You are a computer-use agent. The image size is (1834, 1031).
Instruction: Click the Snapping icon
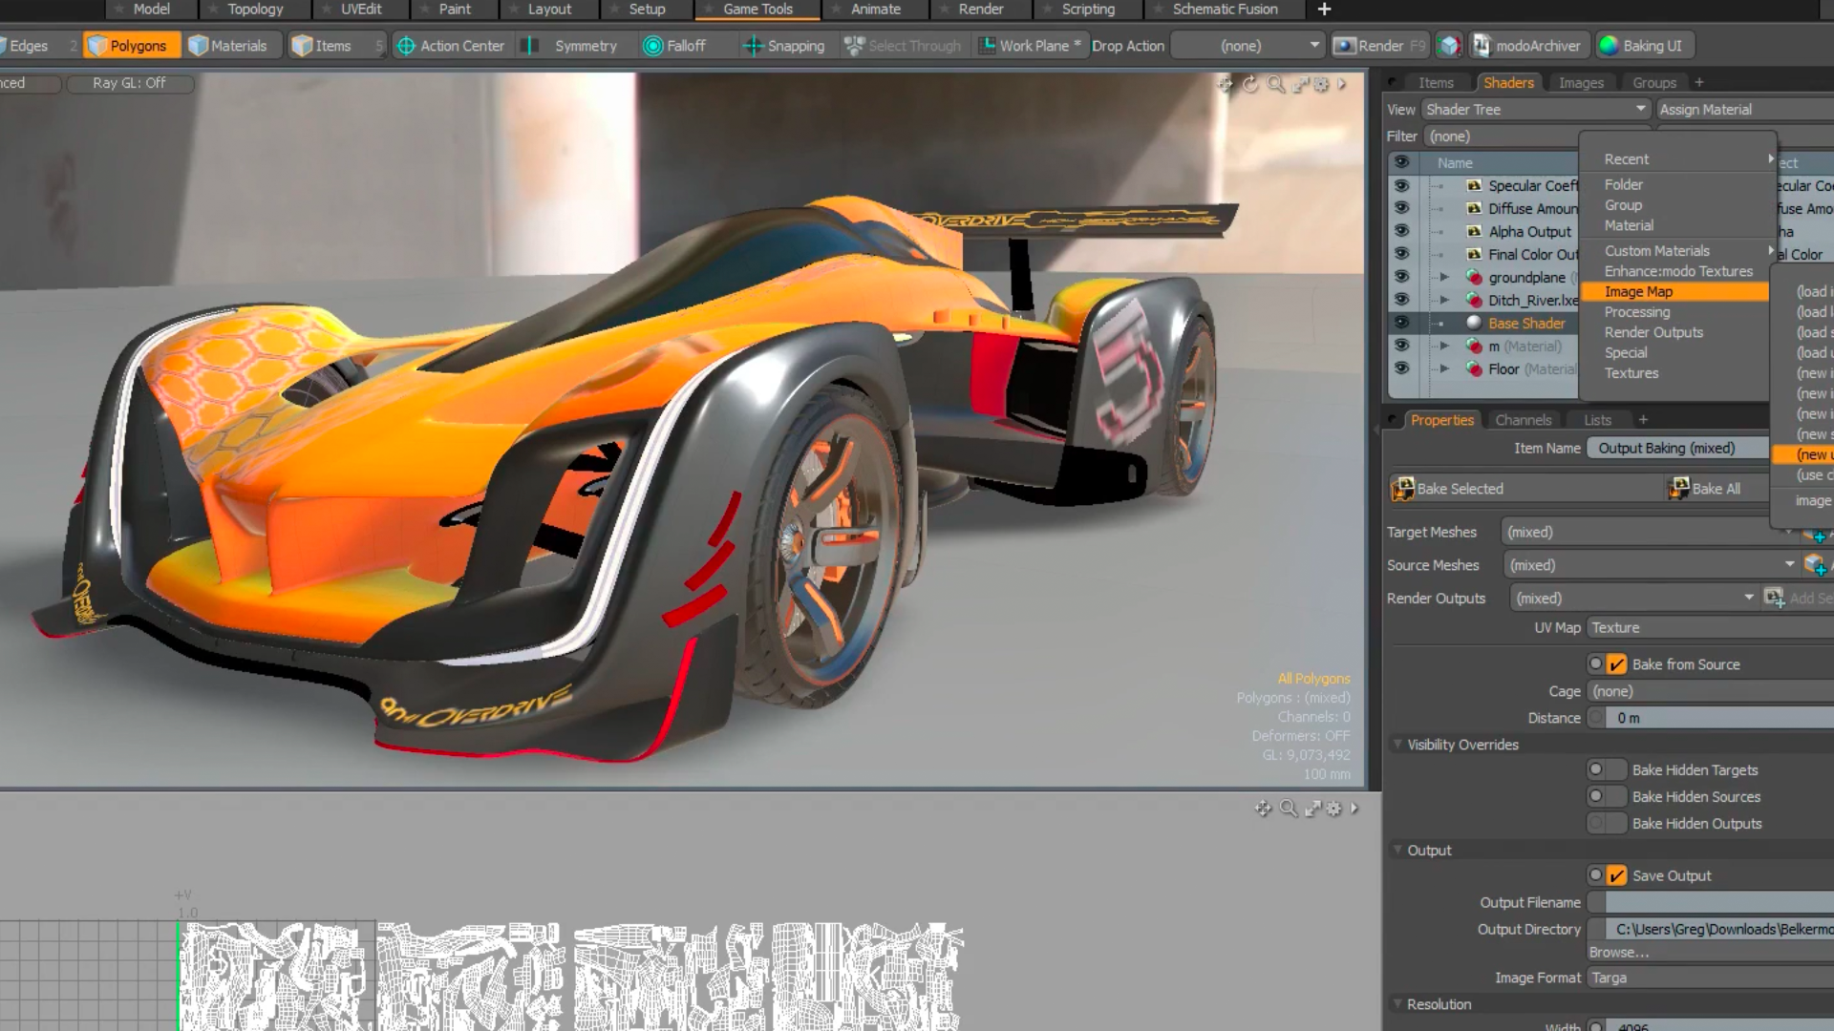click(752, 45)
